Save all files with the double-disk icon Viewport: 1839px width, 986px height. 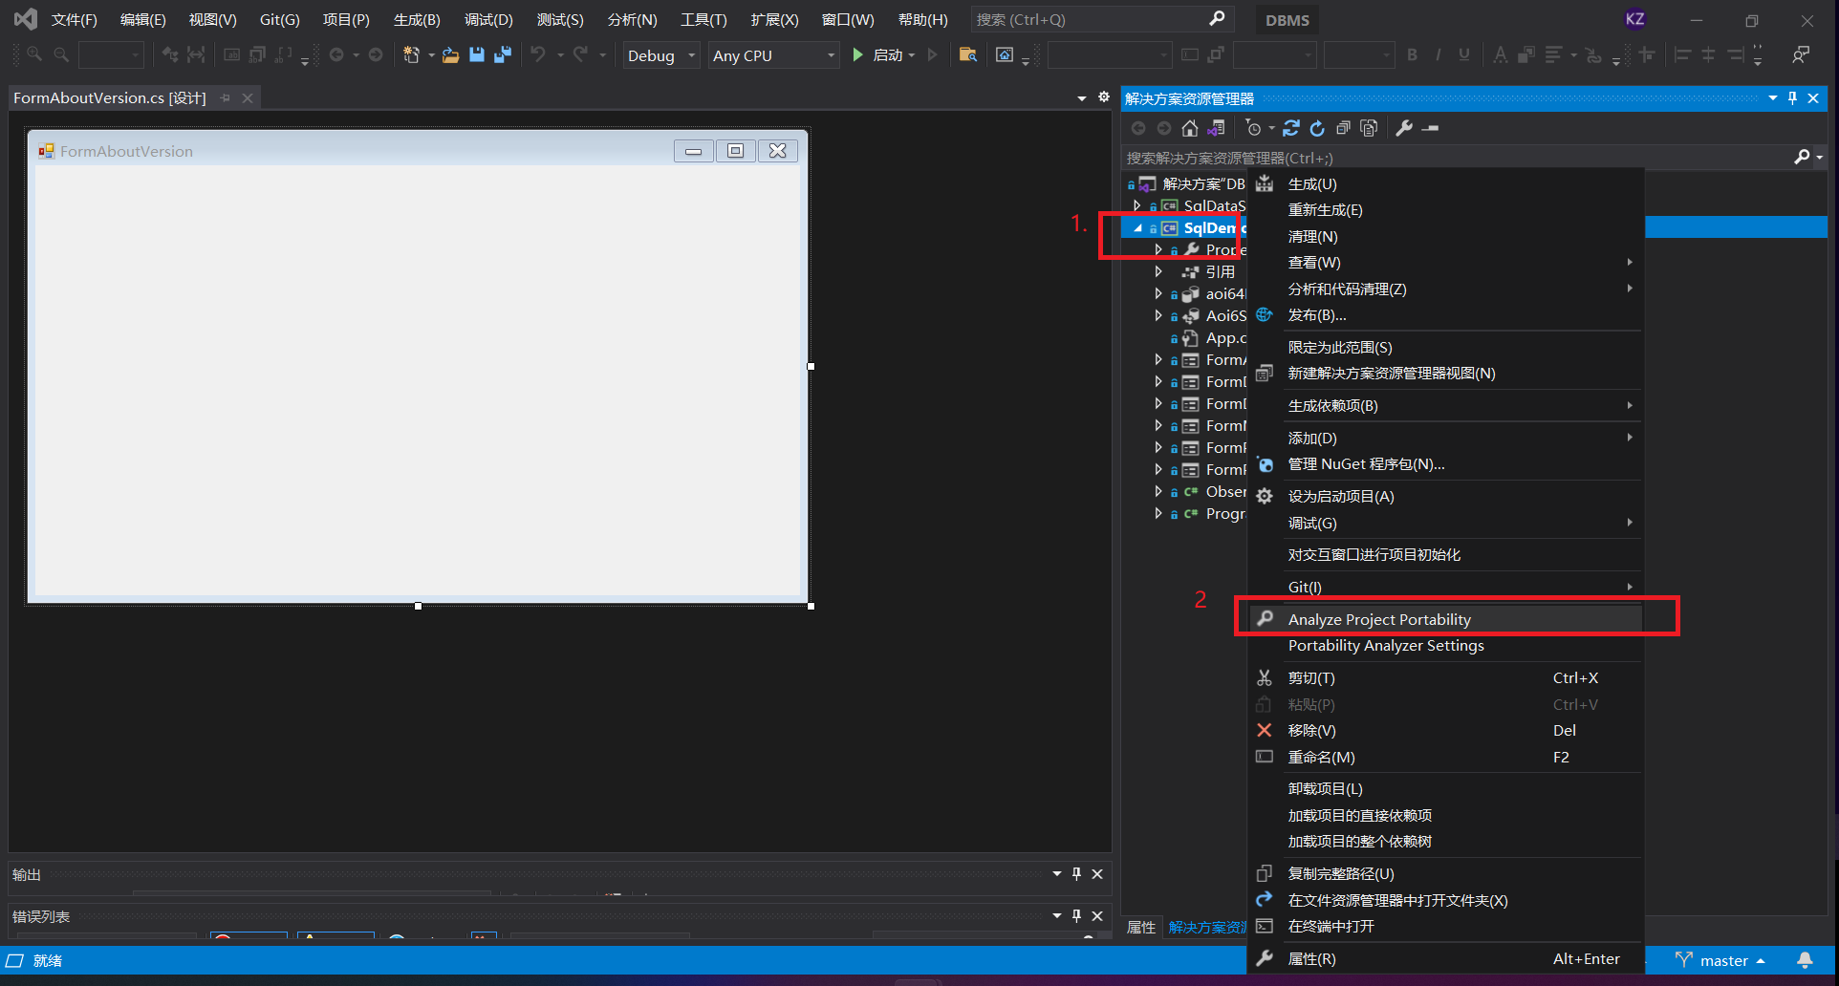coord(502,55)
